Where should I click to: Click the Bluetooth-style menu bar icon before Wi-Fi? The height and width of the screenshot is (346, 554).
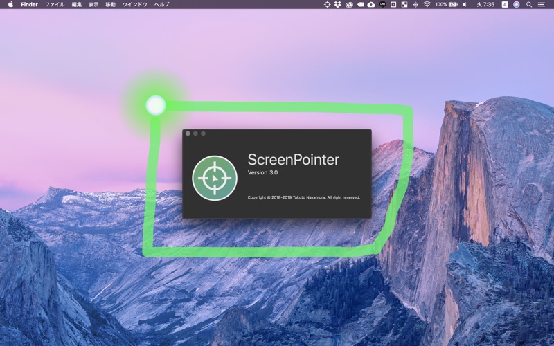[x=415, y=4]
